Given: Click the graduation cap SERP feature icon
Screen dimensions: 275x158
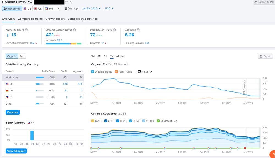Looking at the screenshot, I should tap(65, 144).
